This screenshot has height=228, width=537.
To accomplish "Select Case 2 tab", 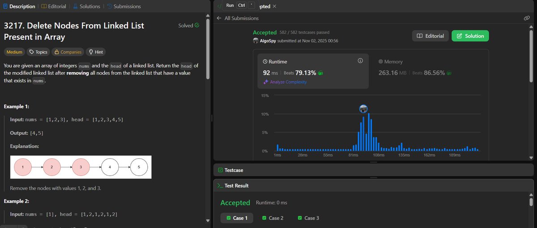I will 273,218.
